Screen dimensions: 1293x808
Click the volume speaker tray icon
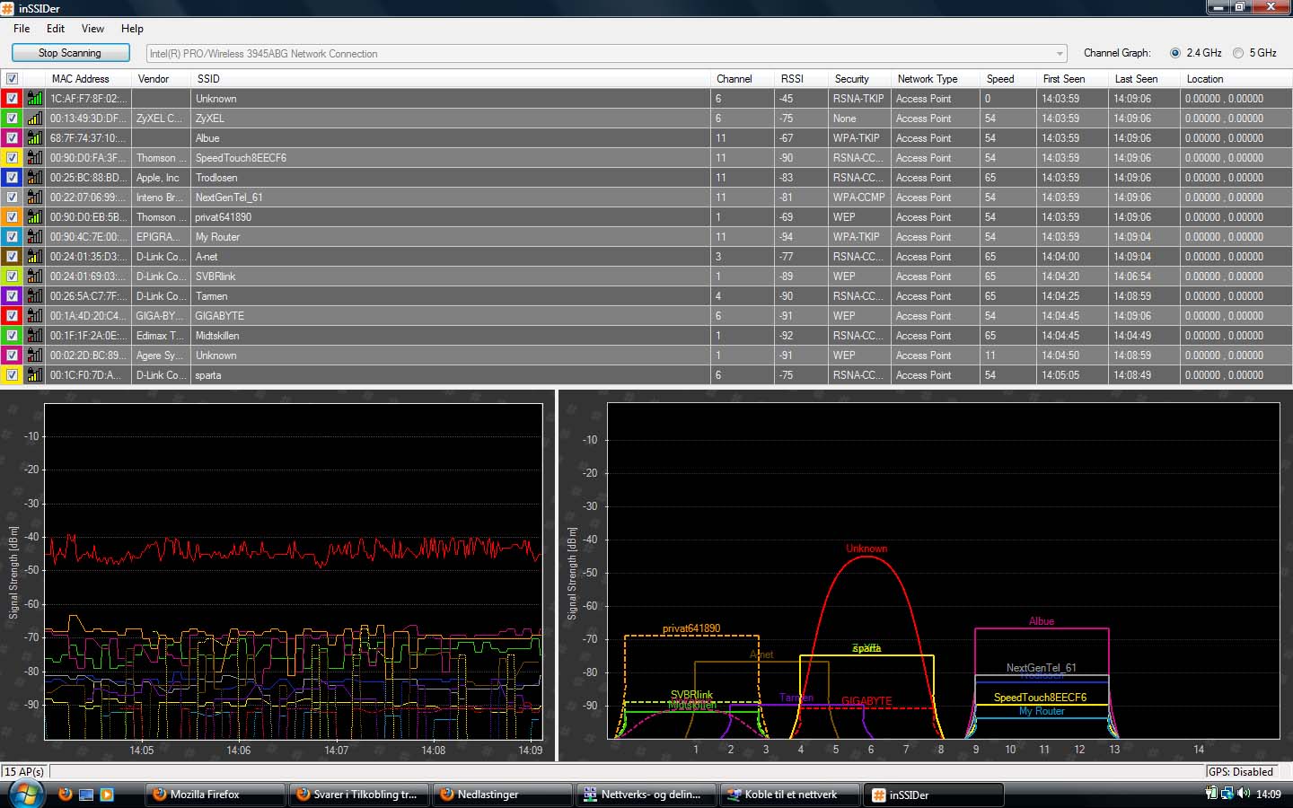(1244, 794)
